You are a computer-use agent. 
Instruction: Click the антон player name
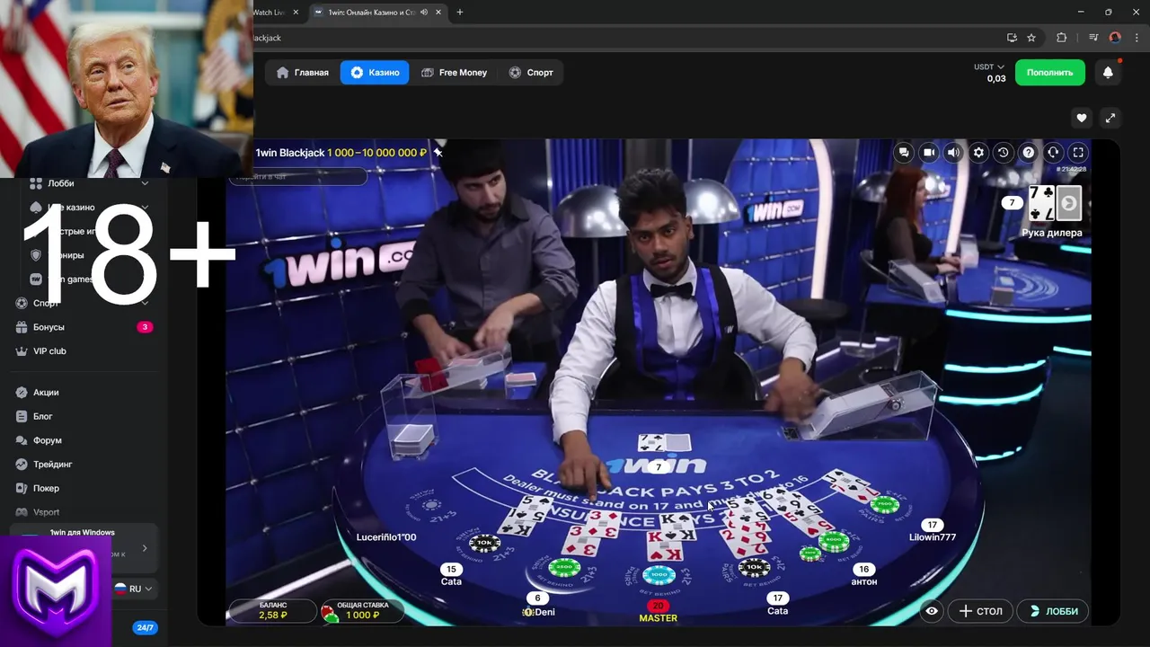[864, 581]
